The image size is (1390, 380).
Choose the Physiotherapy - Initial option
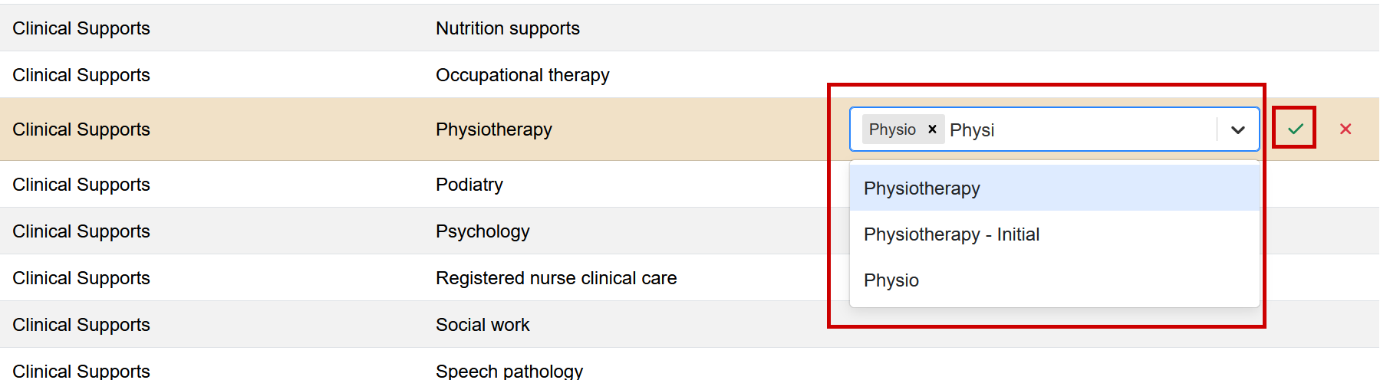[x=951, y=234]
